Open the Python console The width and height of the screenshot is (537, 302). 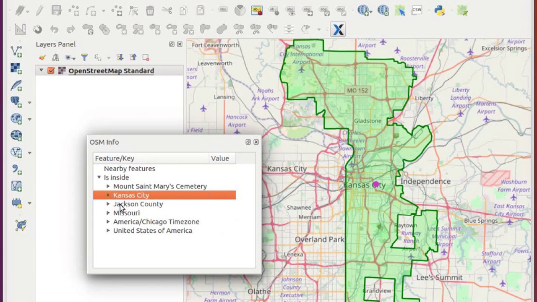(439, 10)
